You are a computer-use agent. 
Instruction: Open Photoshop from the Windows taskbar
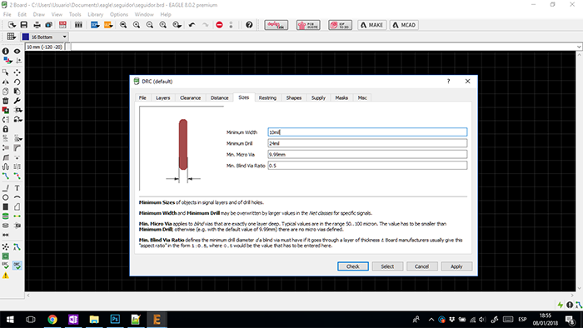115,320
